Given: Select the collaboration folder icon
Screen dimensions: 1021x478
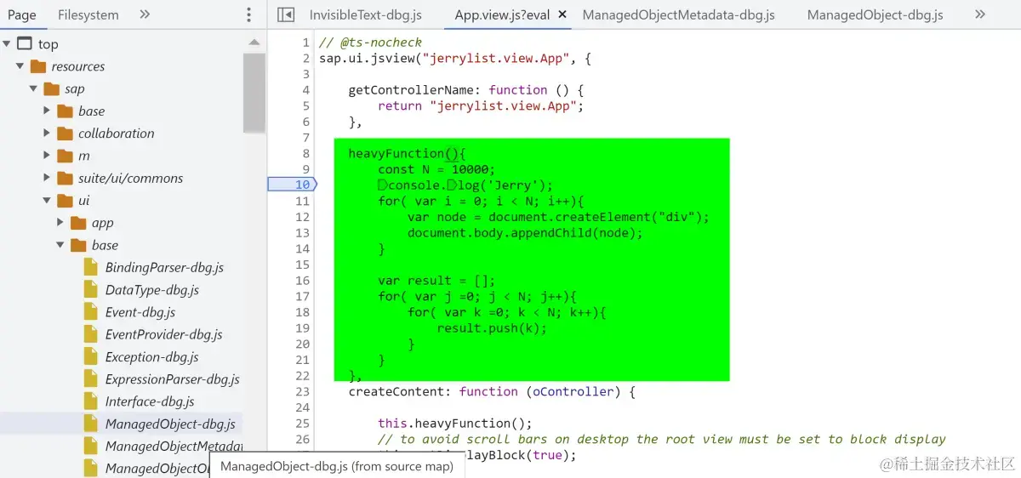Looking at the screenshot, I should pos(65,134).
